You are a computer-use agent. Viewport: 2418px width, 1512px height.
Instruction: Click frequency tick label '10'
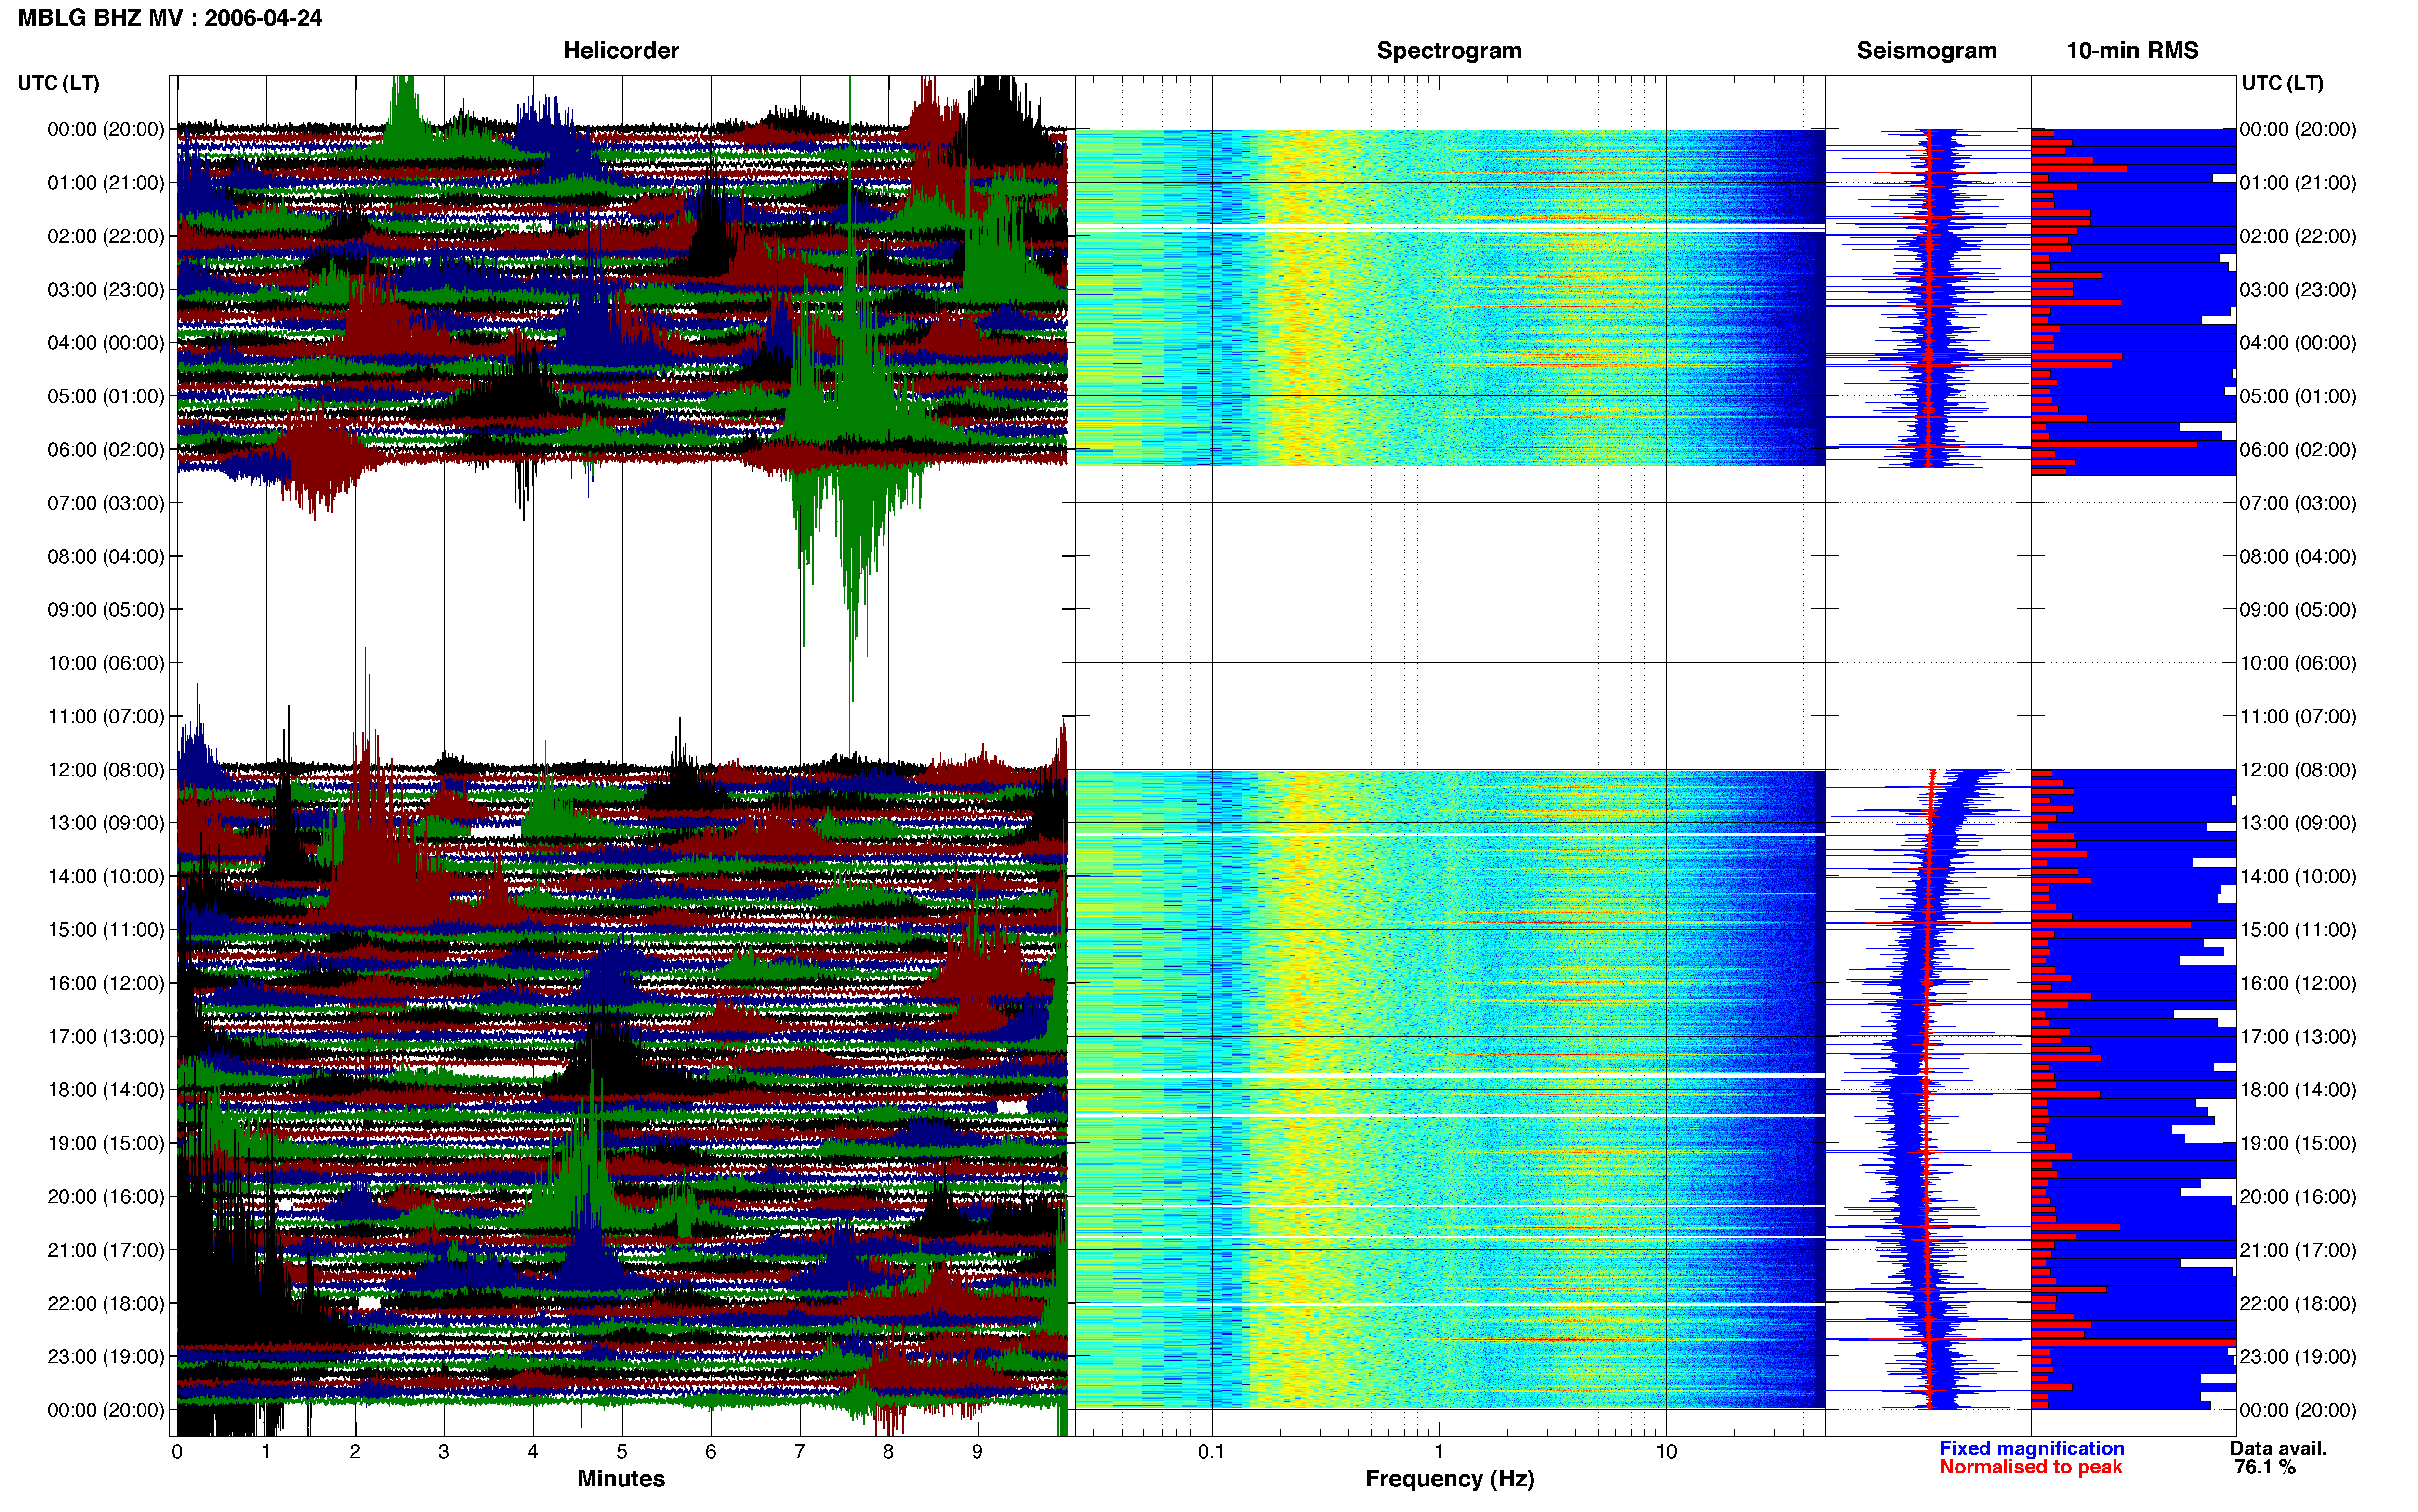1666,1451
